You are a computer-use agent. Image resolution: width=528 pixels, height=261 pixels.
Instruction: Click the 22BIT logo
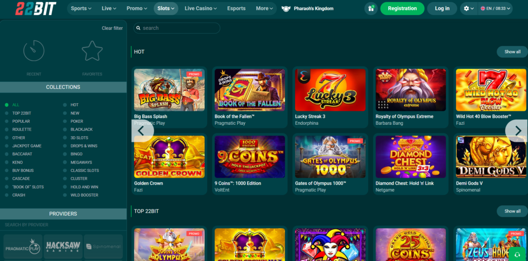[36, 8]
